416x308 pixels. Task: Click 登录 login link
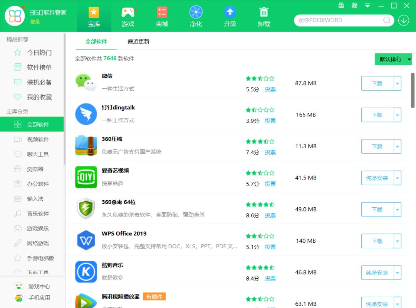(35, 22)
